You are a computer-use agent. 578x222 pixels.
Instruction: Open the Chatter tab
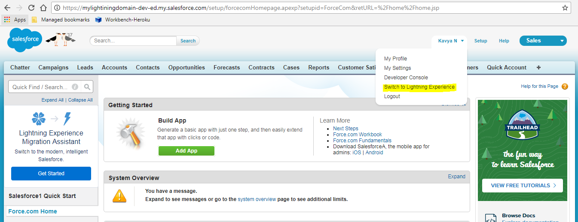tap(20, 67)
